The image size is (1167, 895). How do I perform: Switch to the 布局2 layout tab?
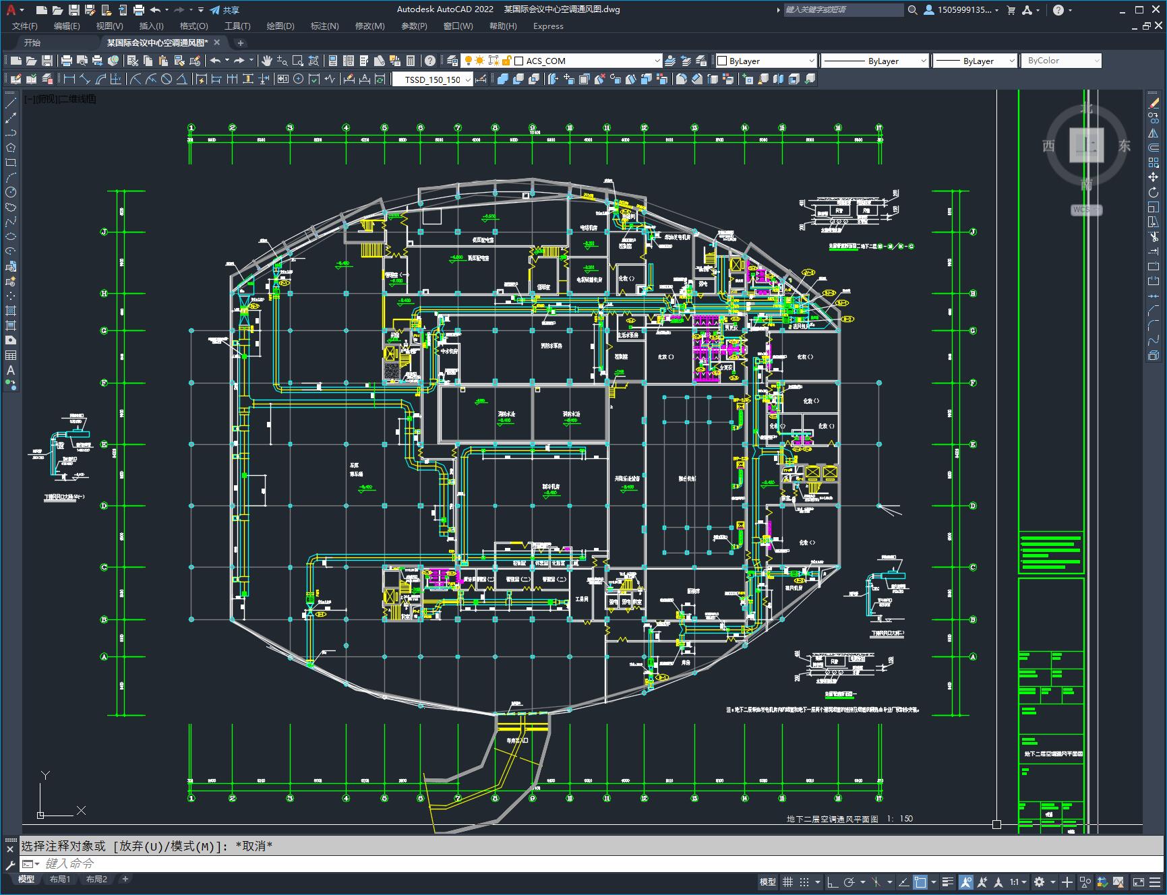[x=96, y=879]
